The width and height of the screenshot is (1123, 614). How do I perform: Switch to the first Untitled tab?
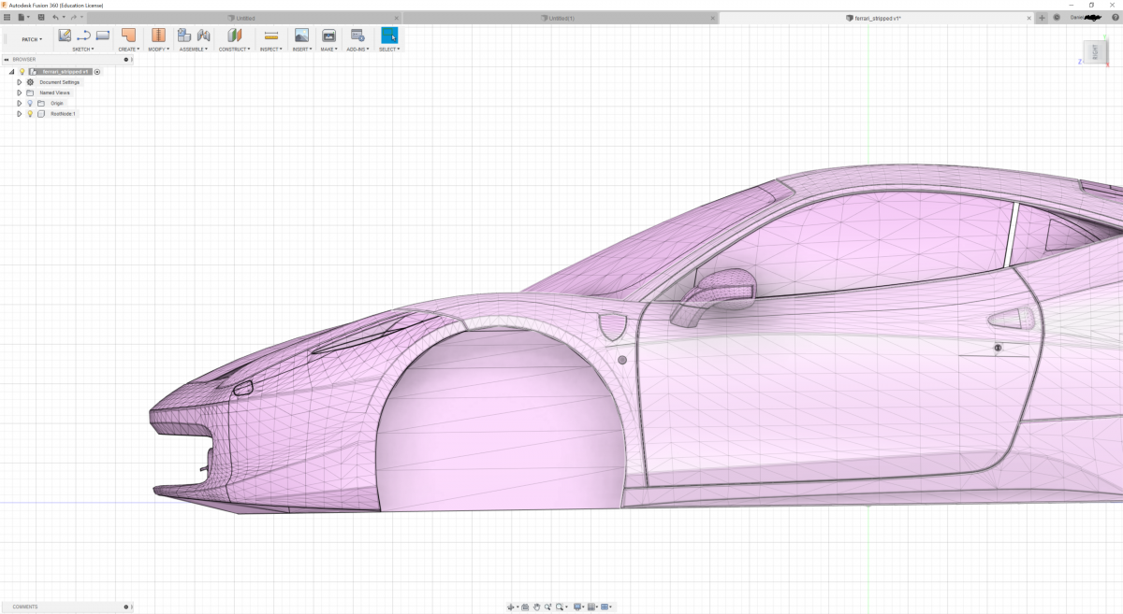click(x=244, y=18)
